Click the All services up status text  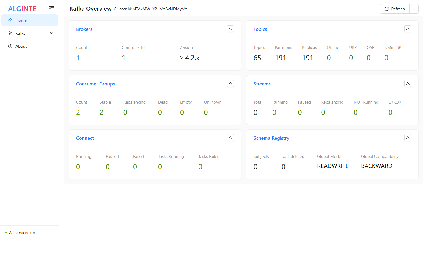(22, 233)
